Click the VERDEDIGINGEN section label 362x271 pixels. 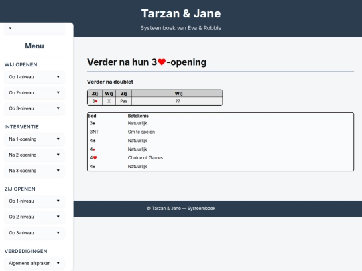tap(25, 251)
